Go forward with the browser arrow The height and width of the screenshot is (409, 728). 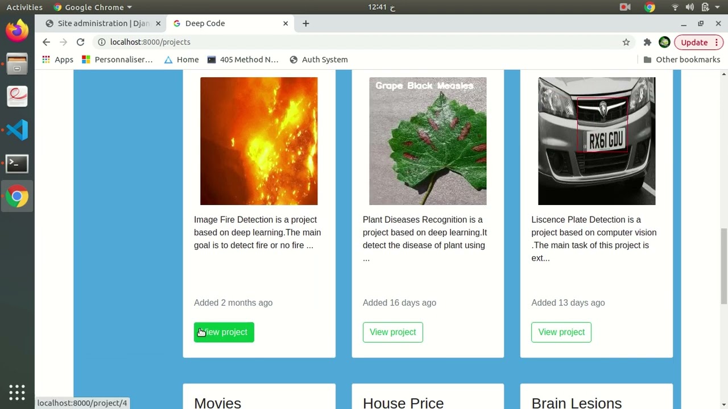pos(63,42)
